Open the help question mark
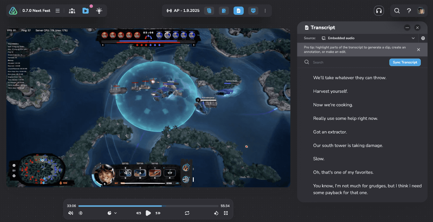 (409, 11)
